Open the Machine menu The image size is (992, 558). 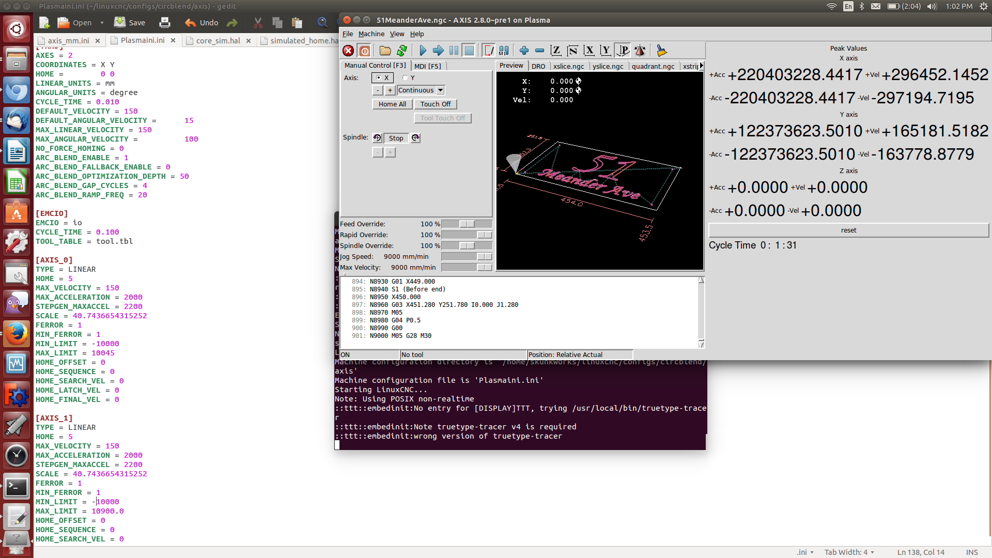(x=371, y=34)
